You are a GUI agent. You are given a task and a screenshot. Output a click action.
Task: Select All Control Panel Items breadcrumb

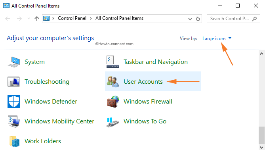point(119,18)
